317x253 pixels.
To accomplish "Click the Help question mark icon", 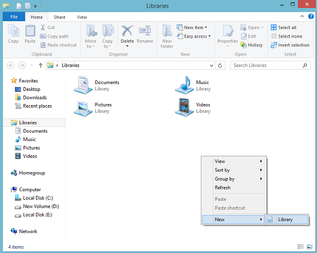I will point(311,16).
